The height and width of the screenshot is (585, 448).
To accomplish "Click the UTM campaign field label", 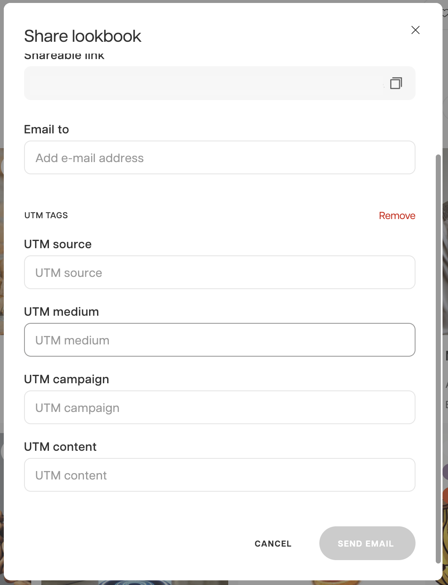I will click(x=67, y=379).
